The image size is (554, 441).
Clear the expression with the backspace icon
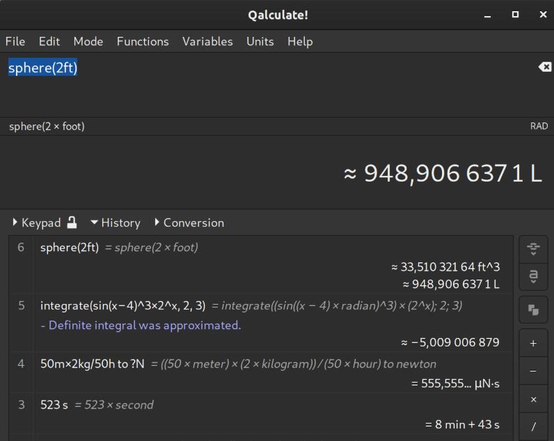pyautogui.click(x=544, y=67)
